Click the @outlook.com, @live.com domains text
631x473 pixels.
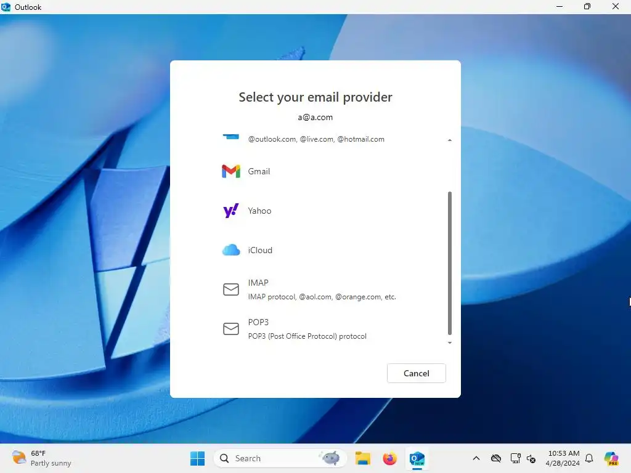tap(316, 139)
